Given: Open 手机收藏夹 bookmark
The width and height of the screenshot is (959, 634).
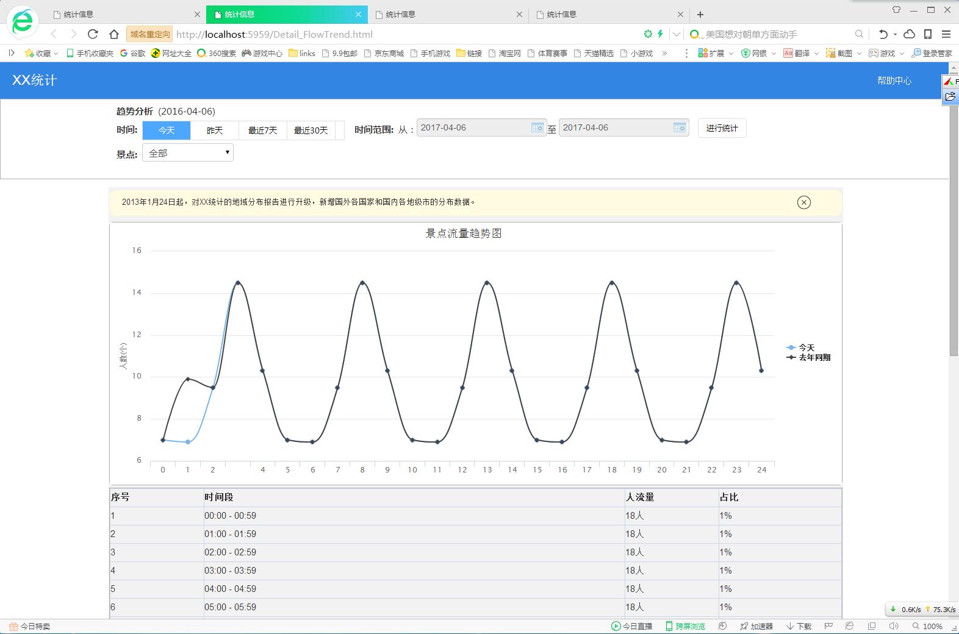Looking at the screenshot, I should point(90,53).
